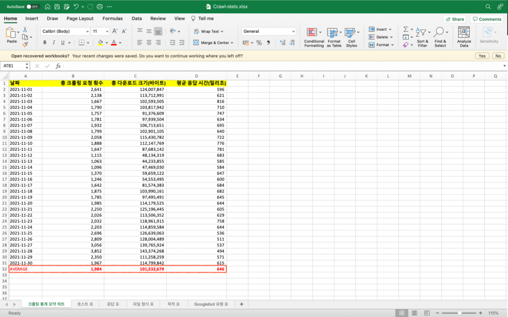Toggle Underline formatting
Viewport: 508px width, 317px height.
click(x=63, y=43)
